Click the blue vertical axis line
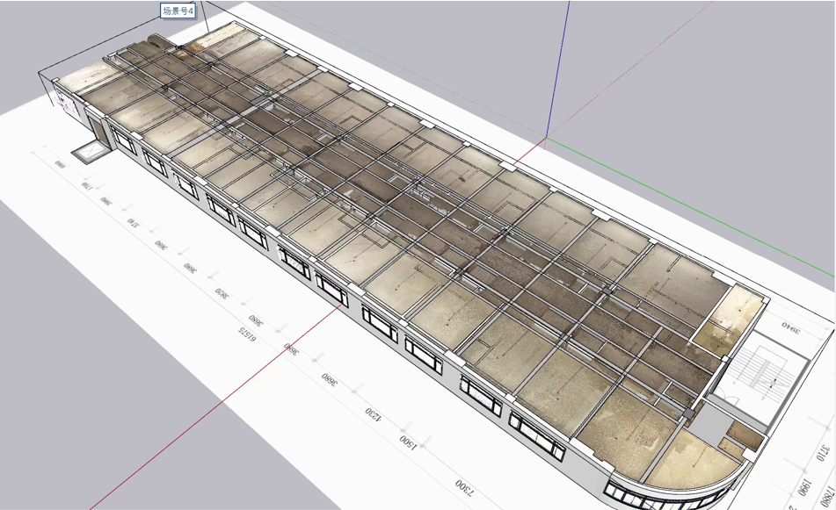 (x=557, y=69)
